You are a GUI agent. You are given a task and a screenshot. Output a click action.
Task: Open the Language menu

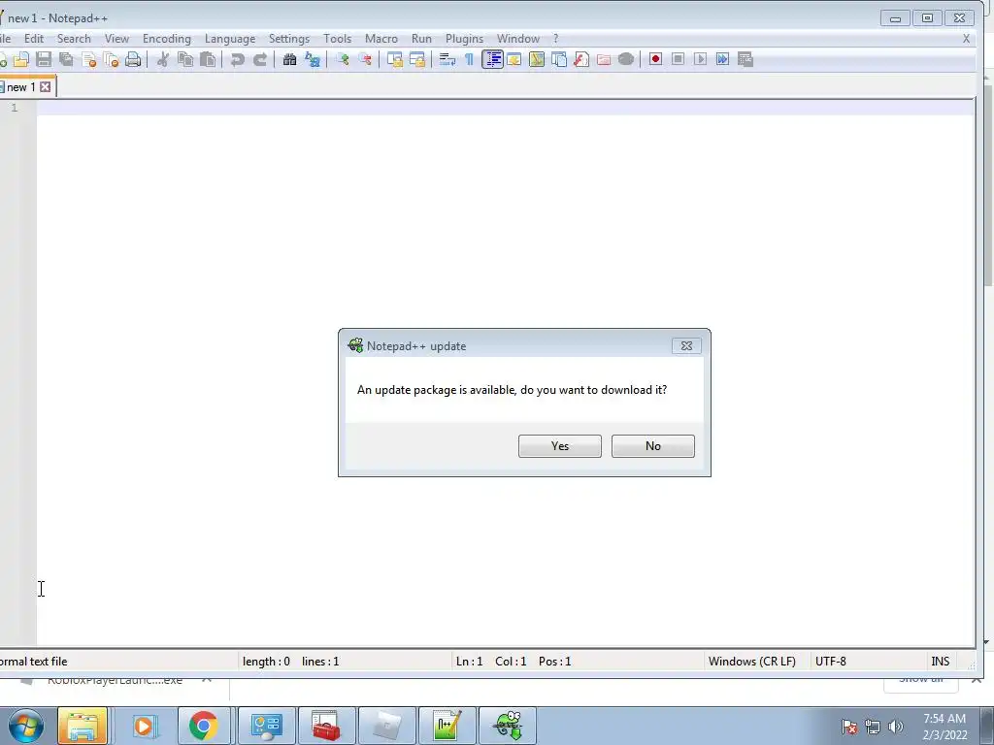click(230, 39)
